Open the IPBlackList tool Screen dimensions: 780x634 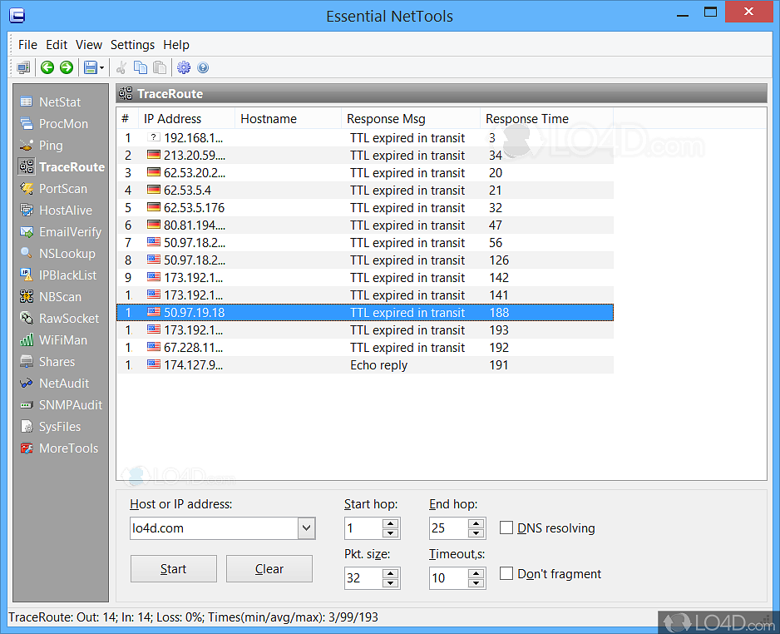(x=57, y=275)
